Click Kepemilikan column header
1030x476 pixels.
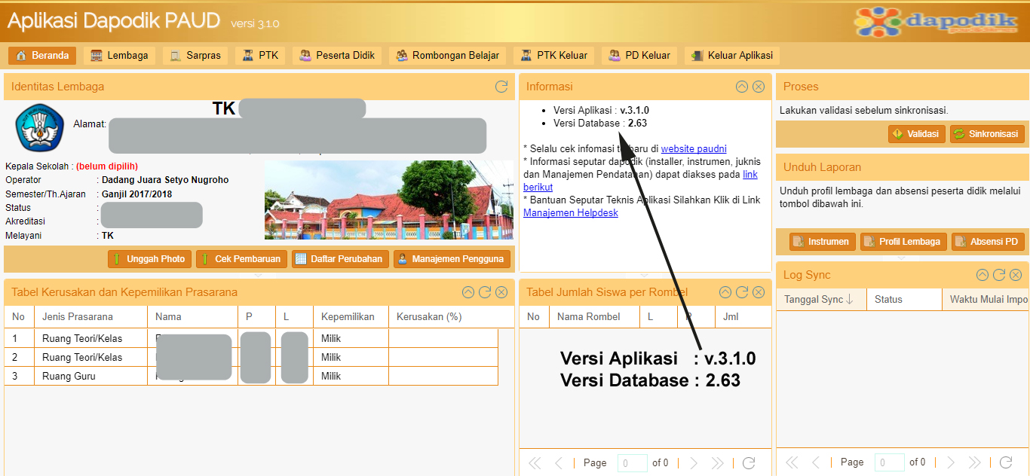(x=351, y=317)
